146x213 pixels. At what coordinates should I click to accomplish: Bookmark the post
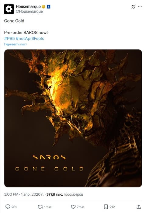[x=106, y=207]
